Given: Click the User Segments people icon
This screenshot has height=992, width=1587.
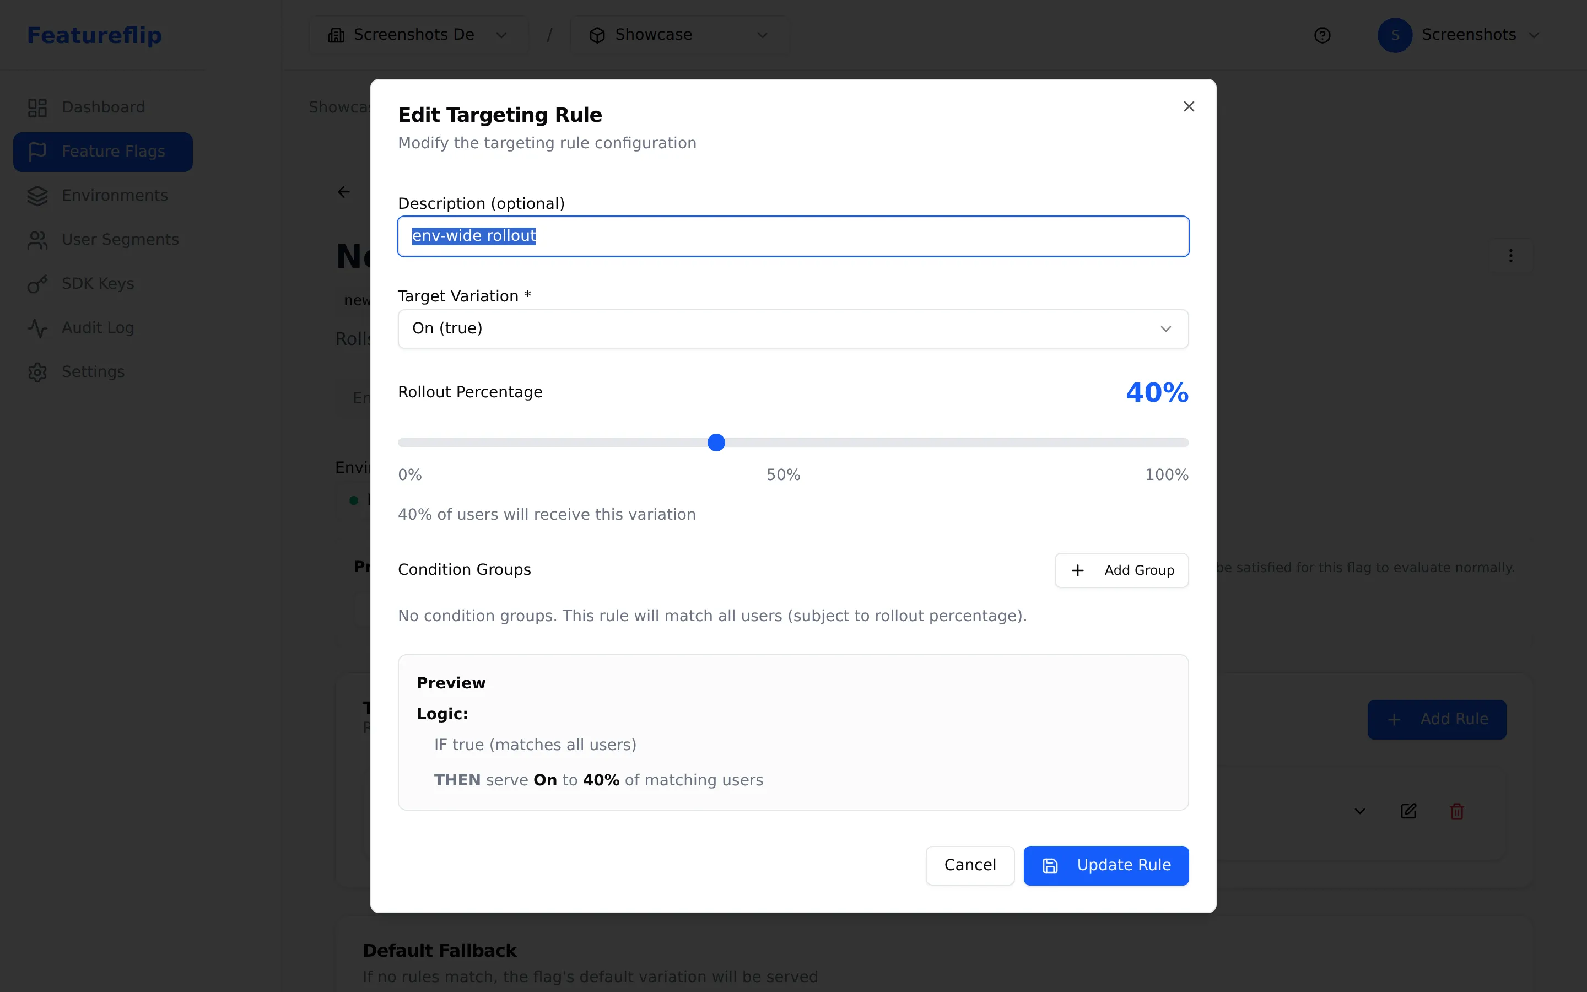Looking at the screenshot, I should tap(37, 240).
